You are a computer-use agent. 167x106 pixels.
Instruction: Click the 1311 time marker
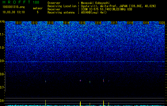tap(18, 23)
